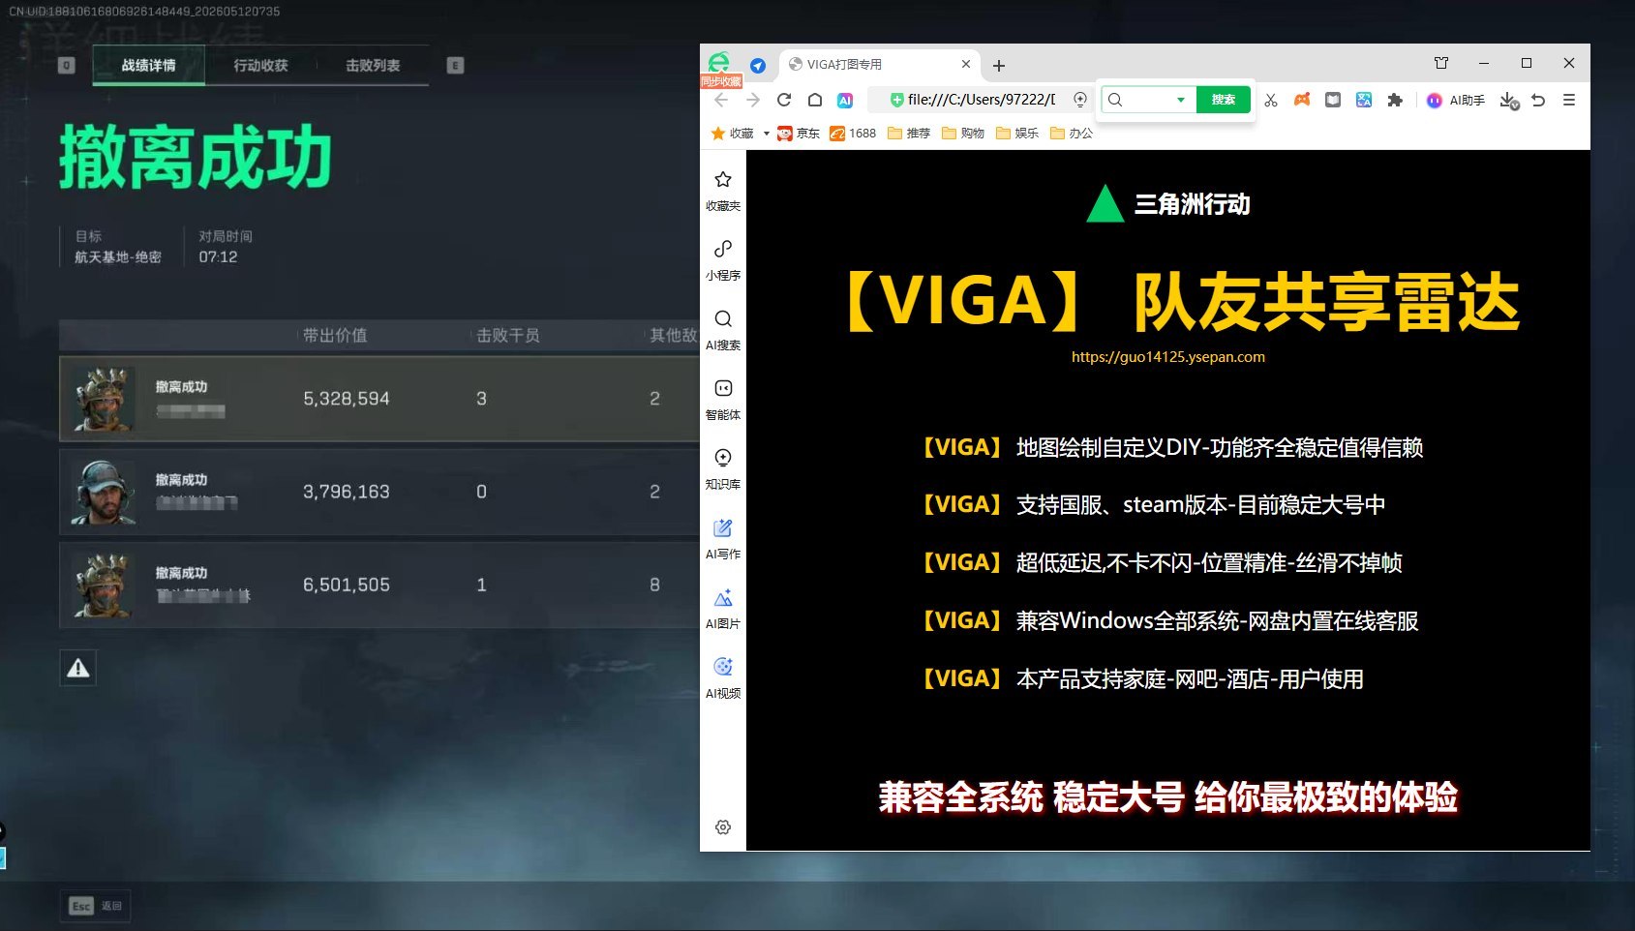Switch to the 战绩详情 tab
The height and width of the screenshot is (931, 1635).
click(x=149, y=65)
